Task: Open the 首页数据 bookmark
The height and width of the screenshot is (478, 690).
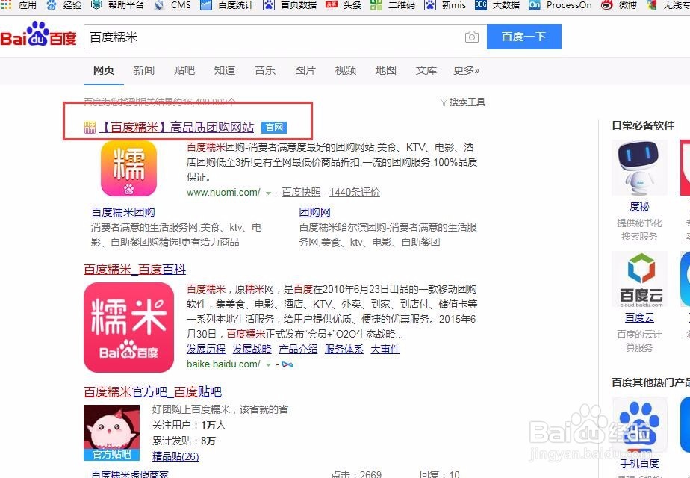Action: pyautogui.click(x=290, y=4)
